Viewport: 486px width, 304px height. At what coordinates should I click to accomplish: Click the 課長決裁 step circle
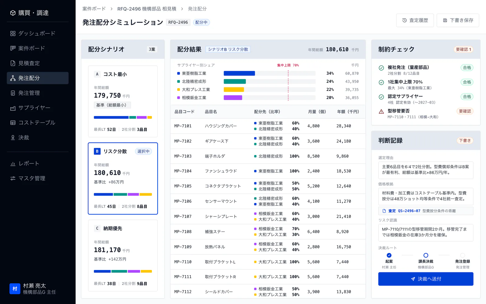coord(426,255)
